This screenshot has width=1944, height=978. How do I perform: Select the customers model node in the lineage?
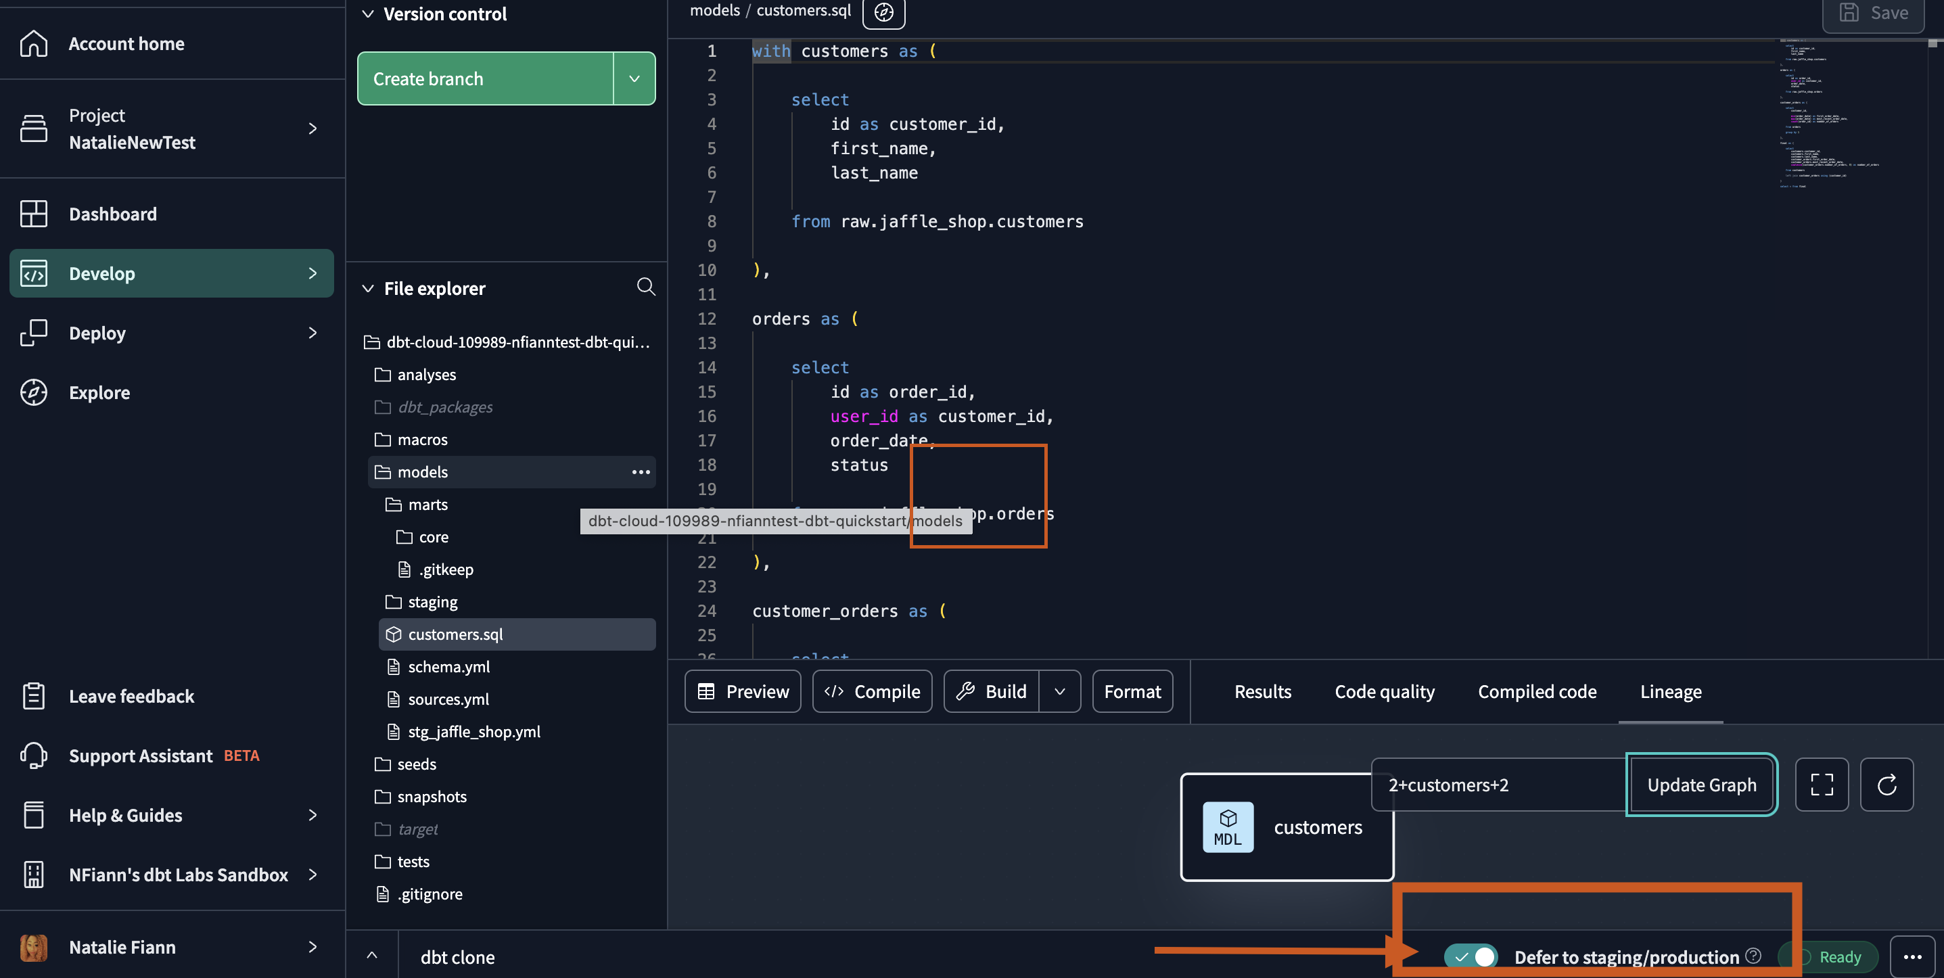[1286, 827]
